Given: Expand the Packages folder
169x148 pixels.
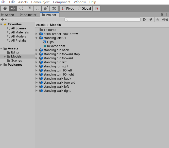Looking at the screenshot, I should 1,65.
